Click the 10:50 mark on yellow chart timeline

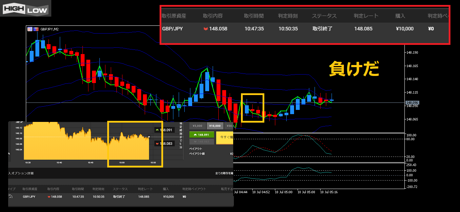tap(122, 163)
